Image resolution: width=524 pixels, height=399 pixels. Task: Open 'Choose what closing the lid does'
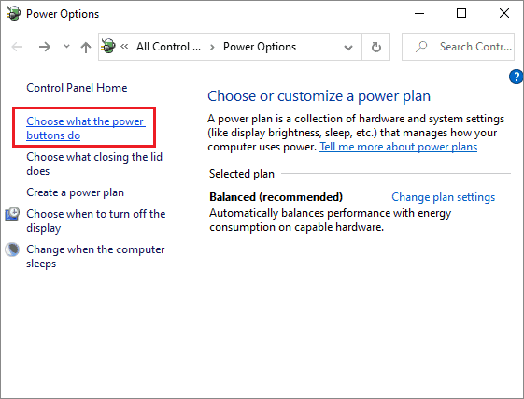(x=94, y=164)
